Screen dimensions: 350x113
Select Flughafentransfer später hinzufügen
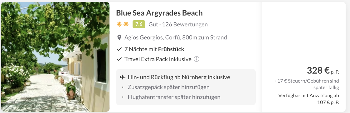174,97
